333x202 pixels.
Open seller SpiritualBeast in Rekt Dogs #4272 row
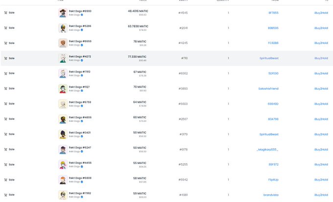coord(269,58)
